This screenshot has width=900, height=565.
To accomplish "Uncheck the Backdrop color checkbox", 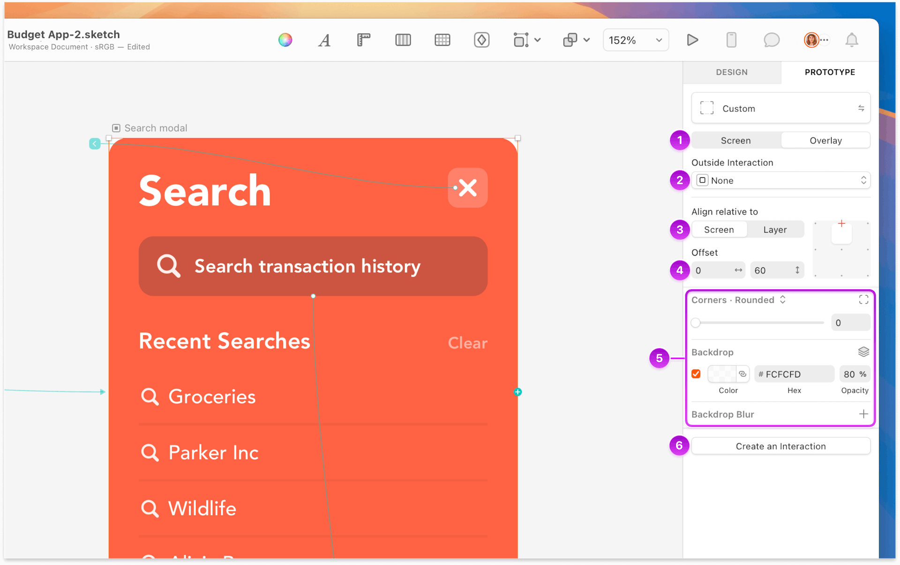I will pyautogui.click(x=696, y=374).
